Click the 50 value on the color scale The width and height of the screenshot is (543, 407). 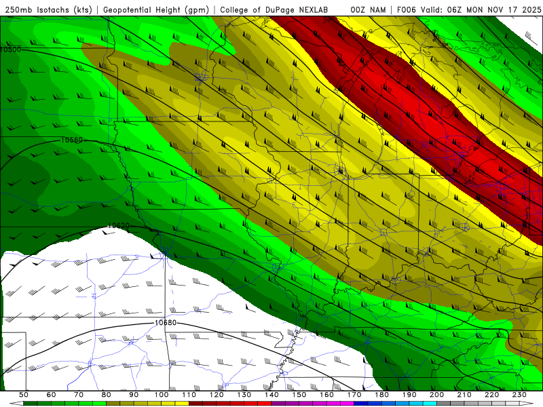[24, 395]
